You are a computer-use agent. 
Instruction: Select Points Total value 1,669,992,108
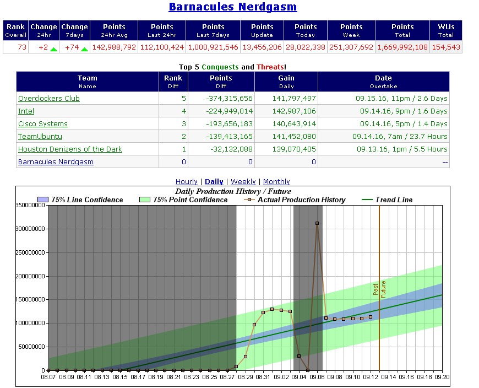point(402,47)
